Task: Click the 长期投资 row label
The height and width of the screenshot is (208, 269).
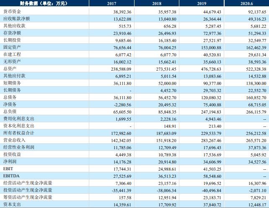Action: [12, 40]
